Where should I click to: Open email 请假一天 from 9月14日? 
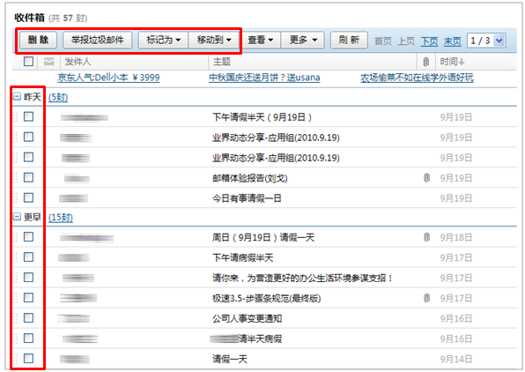230,360
